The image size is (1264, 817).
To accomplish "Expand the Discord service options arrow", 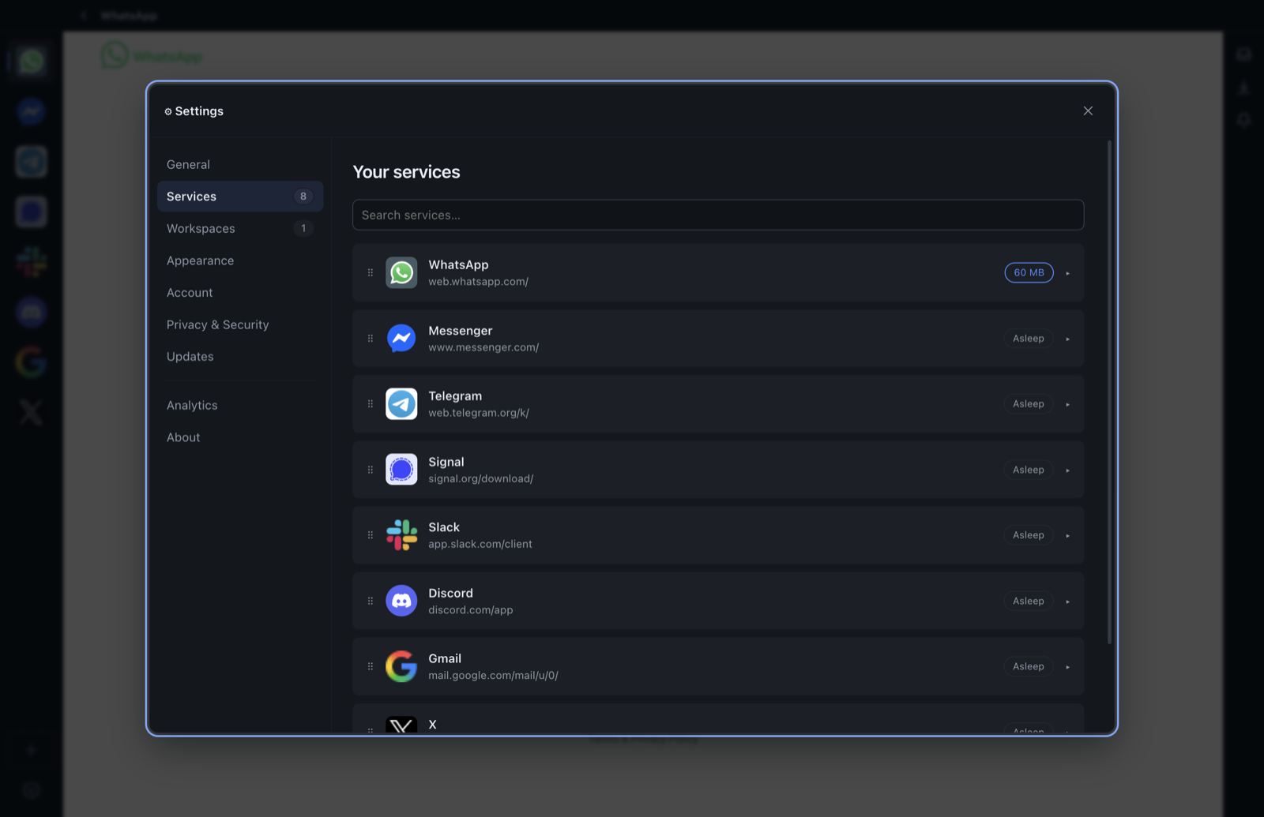I will pyautogui.click(x=1067, y=602).
